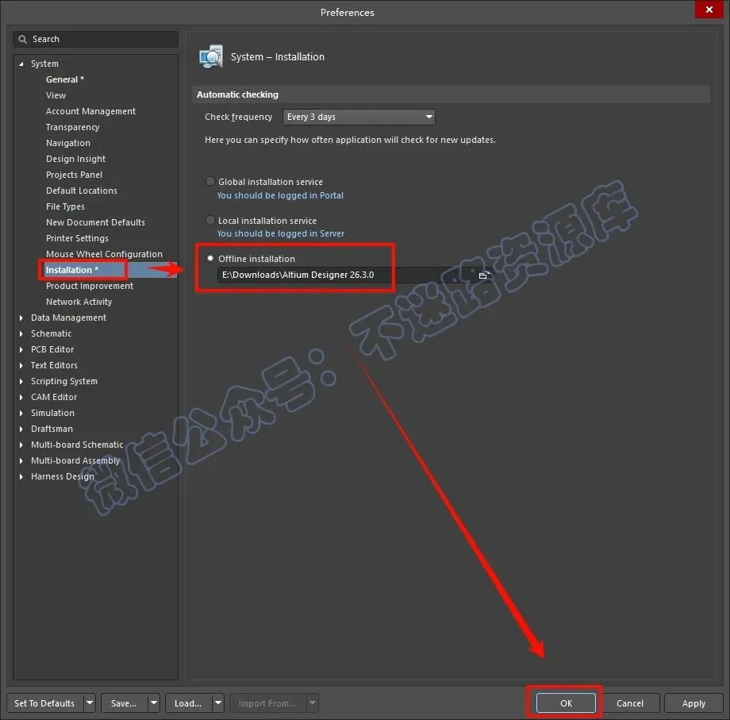730x720 pixels.
Task: Click the Apply button
Action: pos(693,703)
